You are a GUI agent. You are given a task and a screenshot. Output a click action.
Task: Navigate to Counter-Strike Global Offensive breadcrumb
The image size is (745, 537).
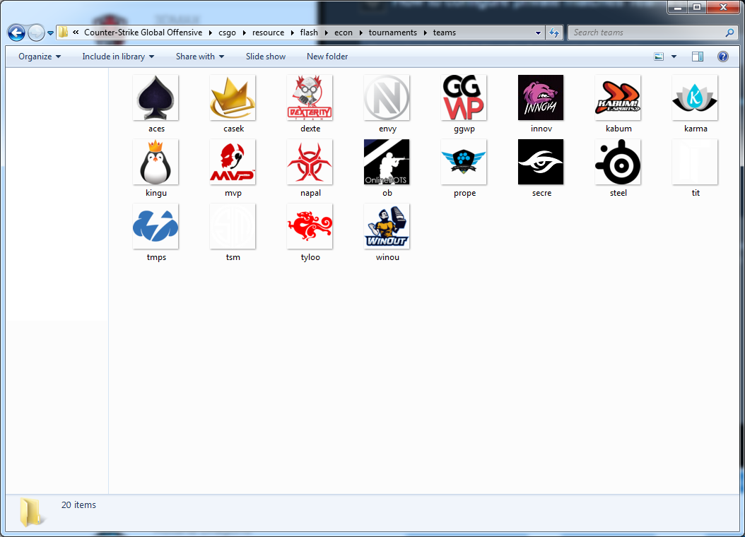[x=143, y=33]
